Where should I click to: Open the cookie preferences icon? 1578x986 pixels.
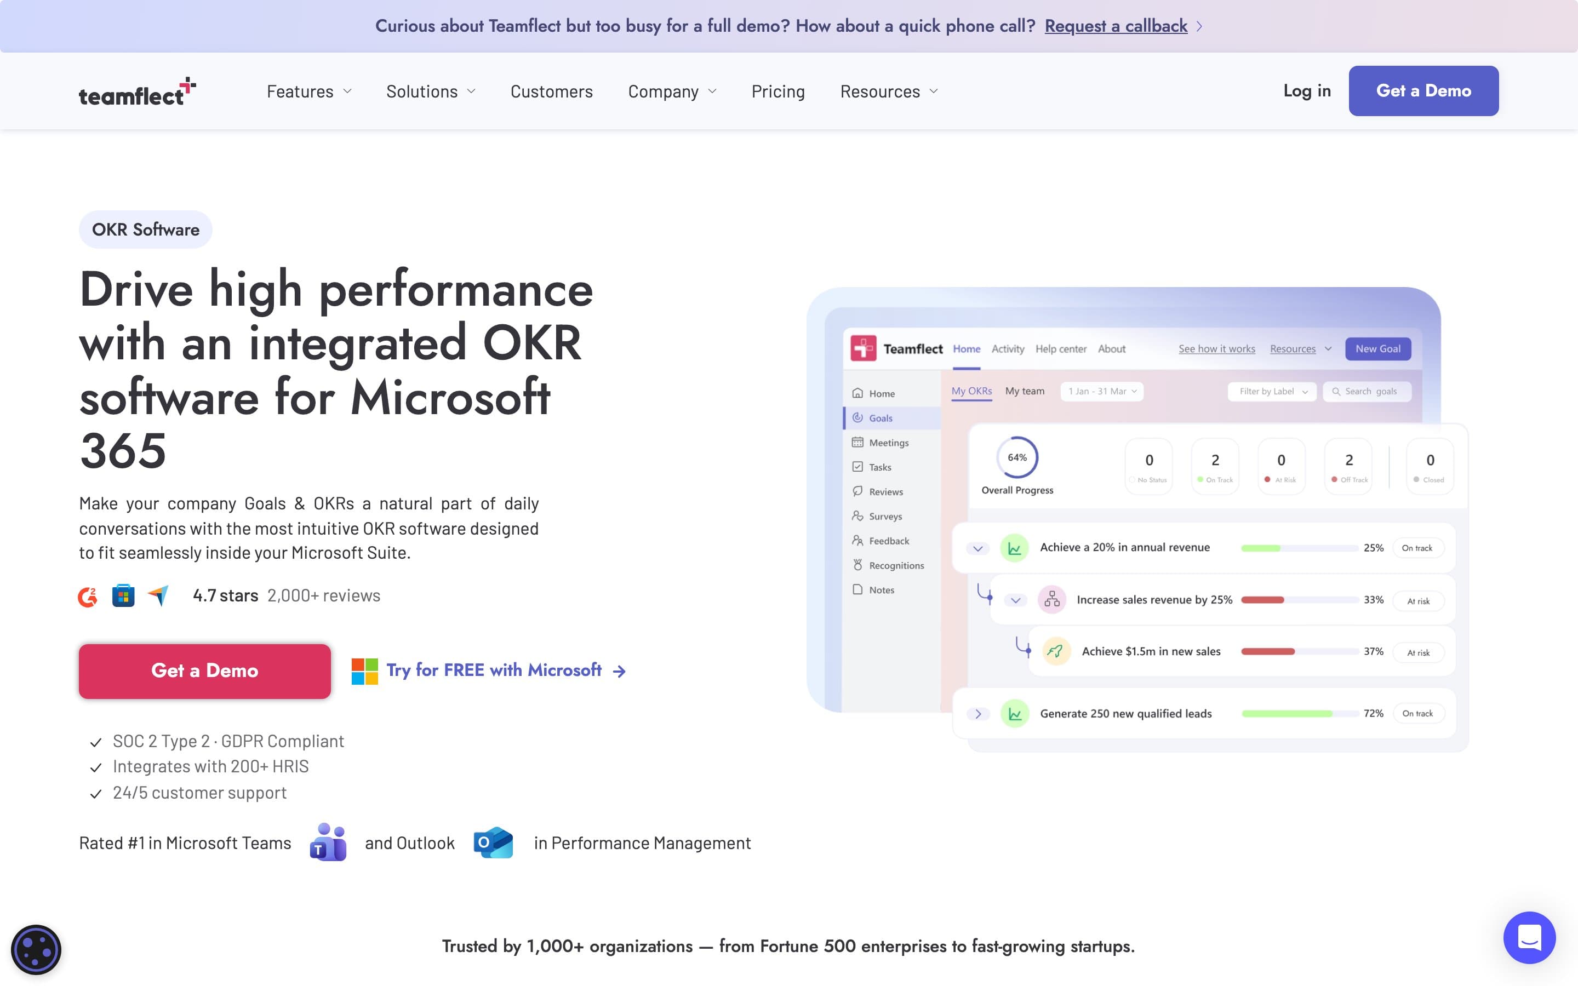click(36, 950)
